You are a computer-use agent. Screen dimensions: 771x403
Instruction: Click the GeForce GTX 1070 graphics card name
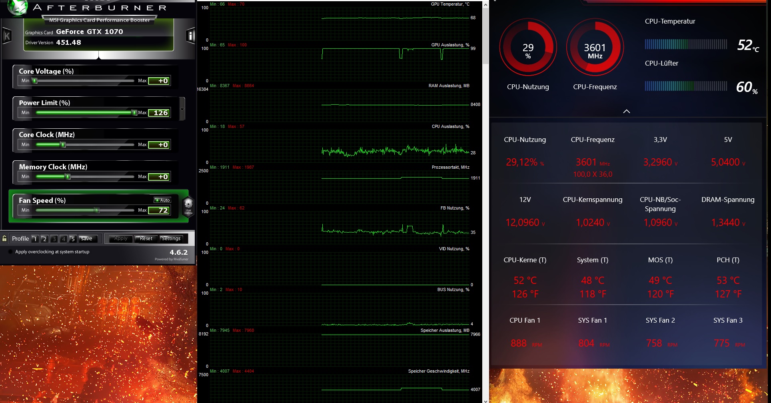pos(90,32)
